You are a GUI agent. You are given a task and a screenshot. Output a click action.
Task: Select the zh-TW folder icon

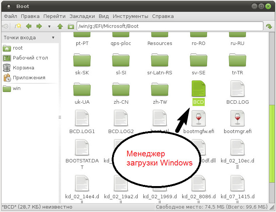tap(160, 89)
